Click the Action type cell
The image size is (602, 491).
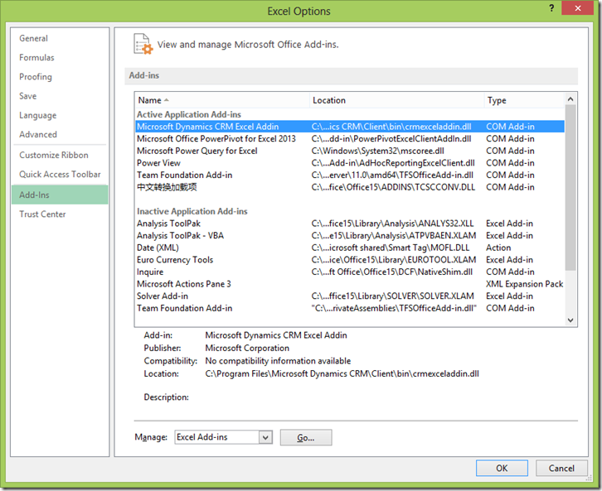pos(498,248)
